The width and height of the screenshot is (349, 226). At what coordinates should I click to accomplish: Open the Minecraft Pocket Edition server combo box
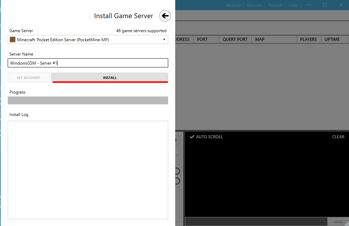pyautogui.click(x=87, y=40)
